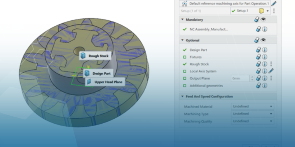This screenshot has height=147, width=295.
Task: Collapse the Optional section
Action: pos(182,40)
